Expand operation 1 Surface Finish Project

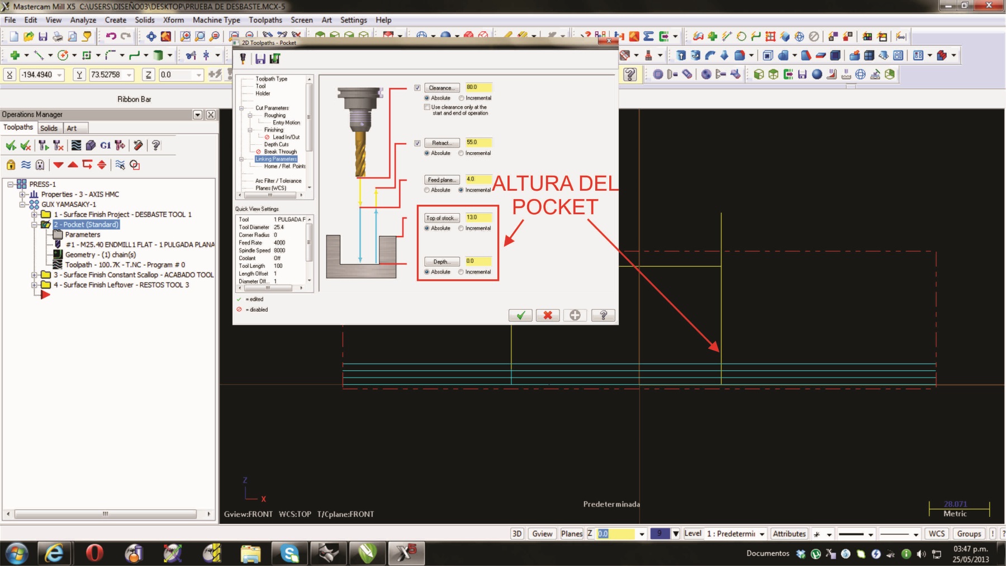click(x=34, y=215)
